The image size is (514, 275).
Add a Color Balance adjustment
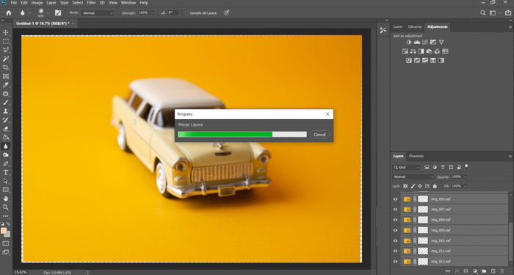tap(413, 51)
